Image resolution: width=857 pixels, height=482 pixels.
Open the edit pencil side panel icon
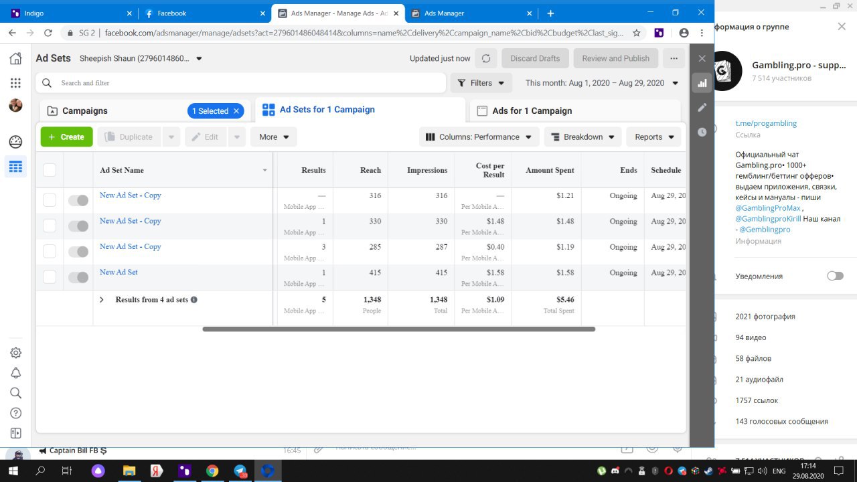[x=702, y=107]
